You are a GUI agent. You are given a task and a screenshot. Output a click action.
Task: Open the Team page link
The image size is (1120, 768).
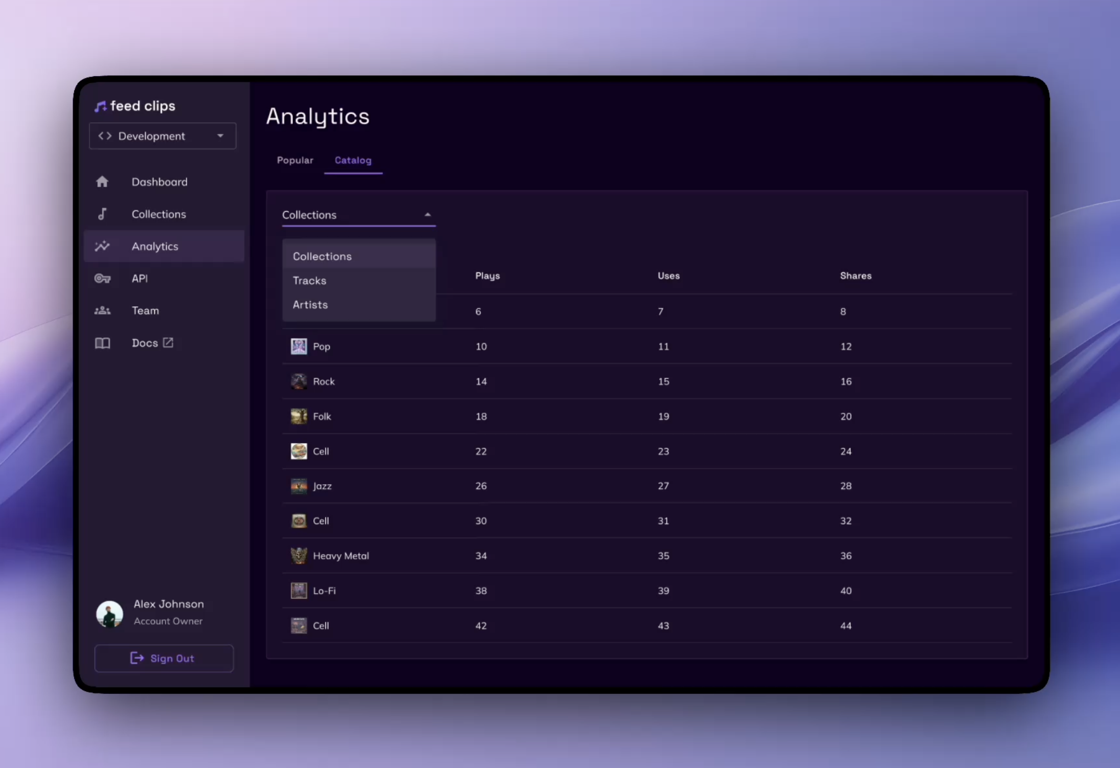(x=145, y=311)
